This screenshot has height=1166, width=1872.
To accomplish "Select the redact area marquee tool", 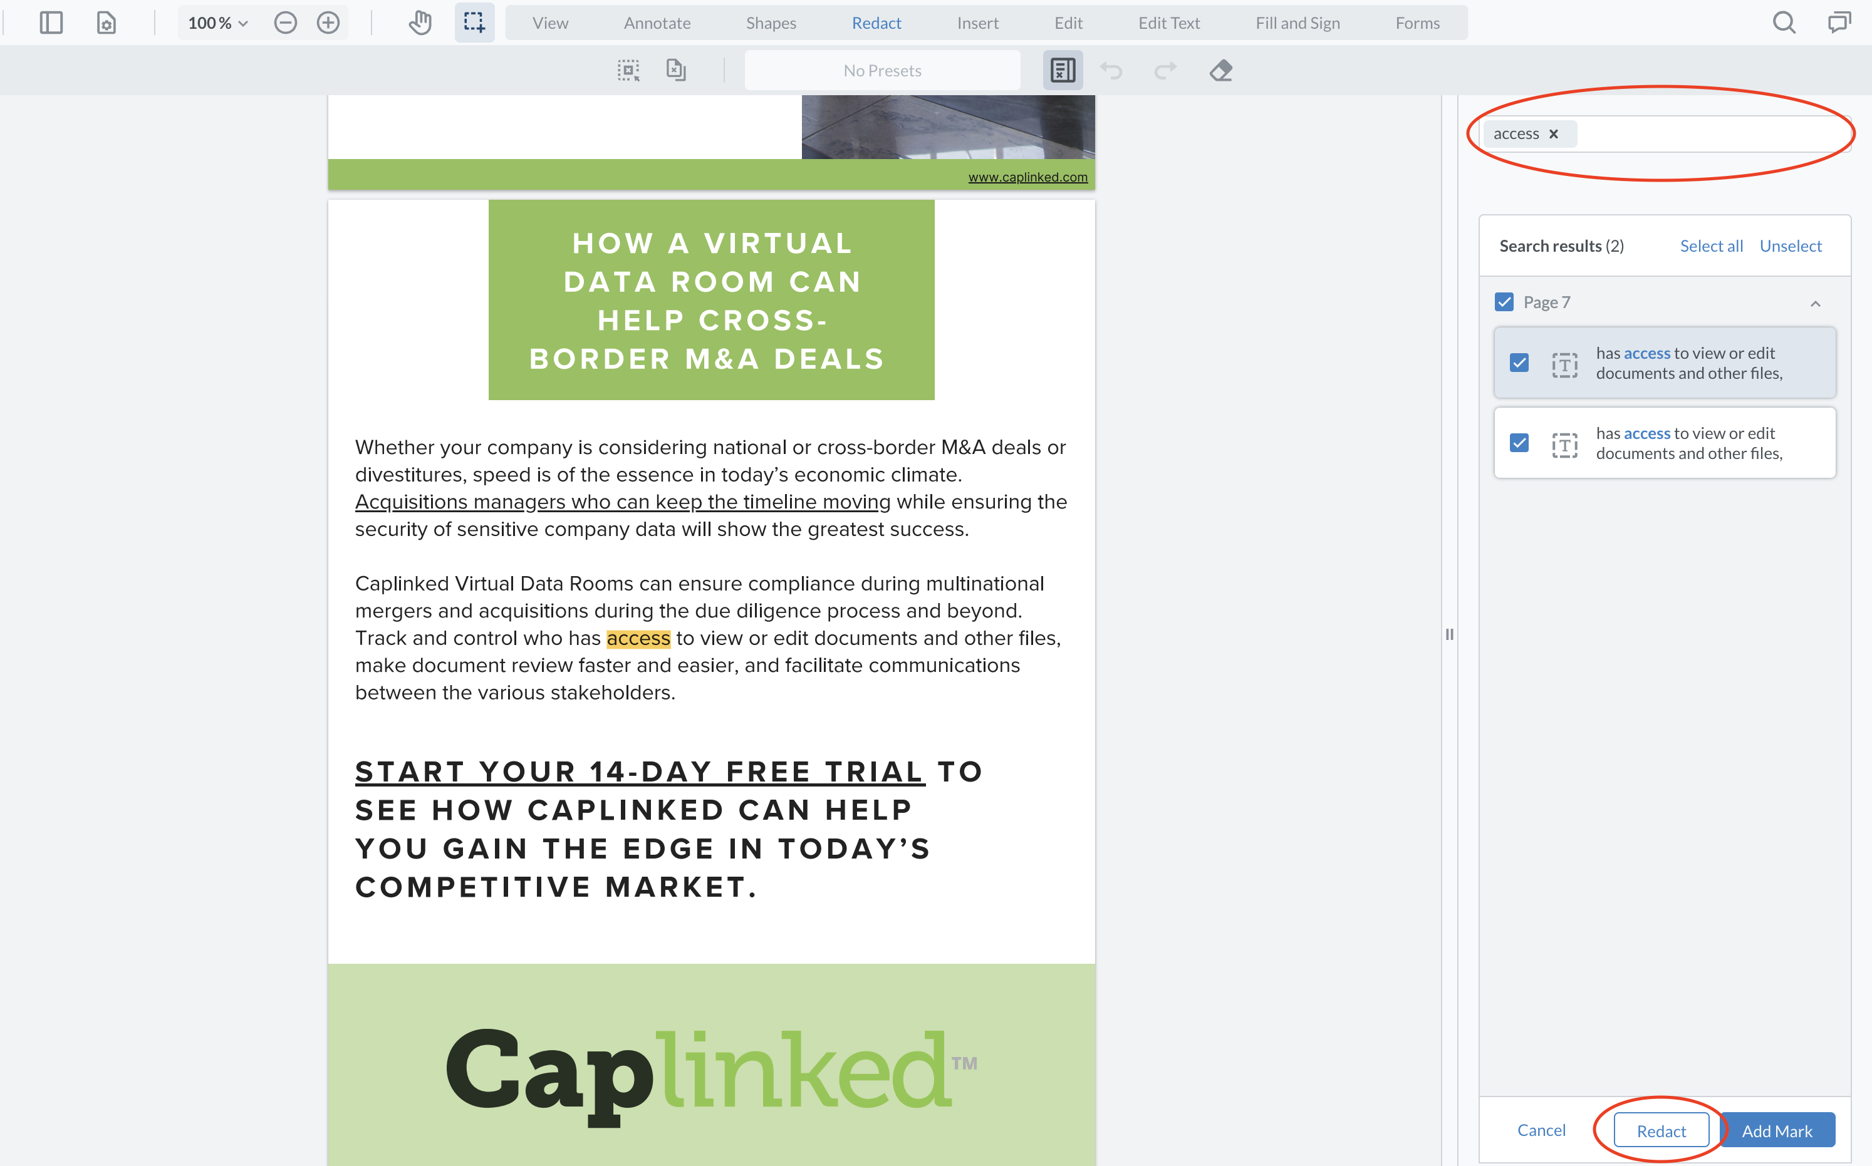I will tap(628, 70).
